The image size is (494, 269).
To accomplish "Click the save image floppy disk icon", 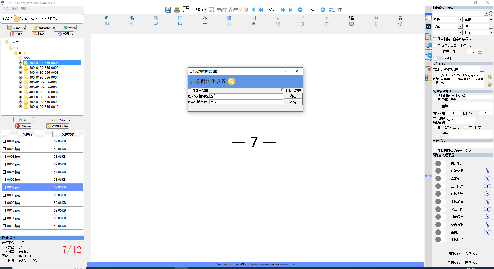I will click(168, 10).
